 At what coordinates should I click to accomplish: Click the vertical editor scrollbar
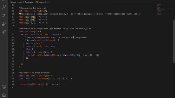click(174, 42)
